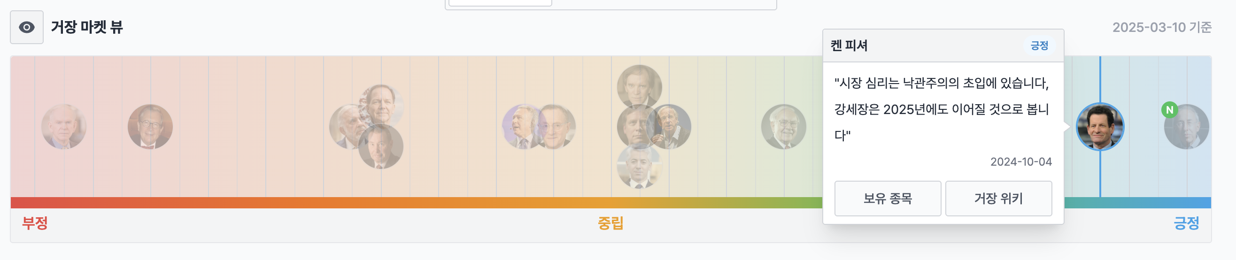Click the orange 중립 axis label
1236x260 pixels.
pos(610,223)
